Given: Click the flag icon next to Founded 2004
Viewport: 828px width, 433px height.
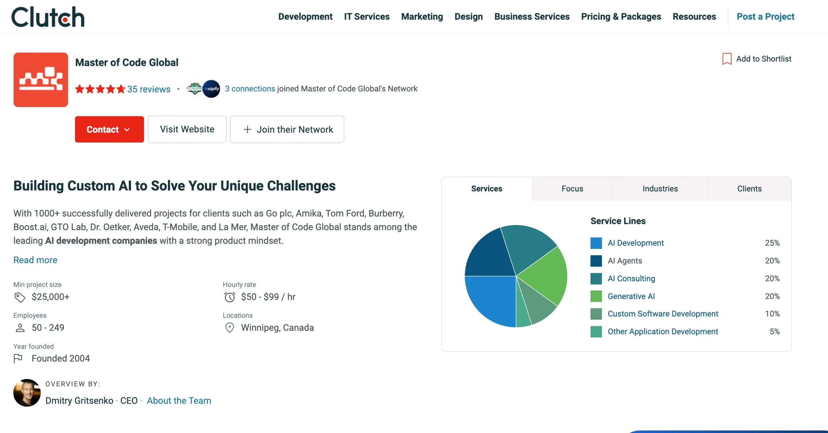Looking at the screenshot, I should tap(18, 358).
